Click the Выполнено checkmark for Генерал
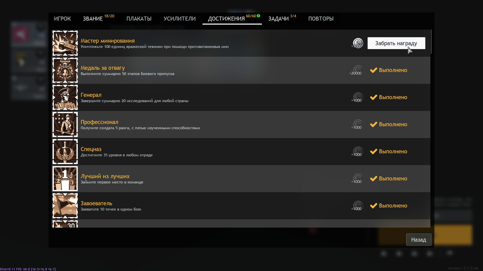The width and height of the screenshot is (483, 271). pos(374,97)
